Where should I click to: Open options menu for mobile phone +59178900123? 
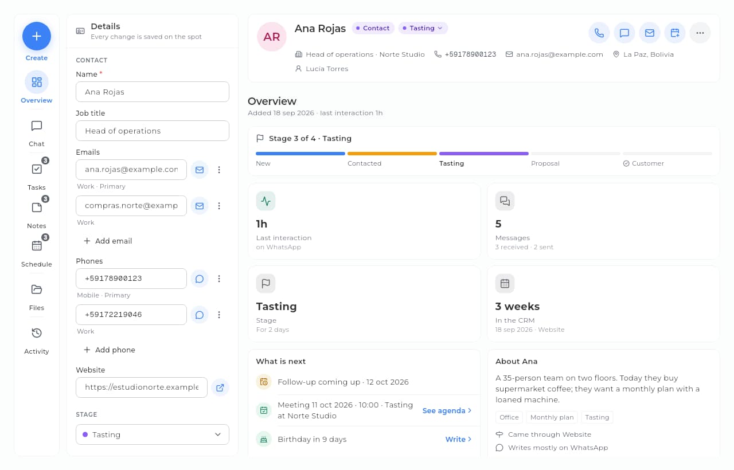[219, 279]
